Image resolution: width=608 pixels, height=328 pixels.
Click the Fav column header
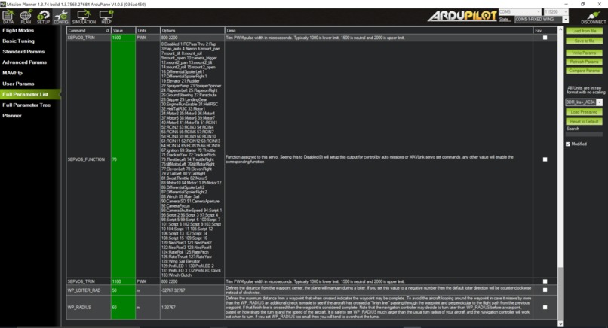545,30
